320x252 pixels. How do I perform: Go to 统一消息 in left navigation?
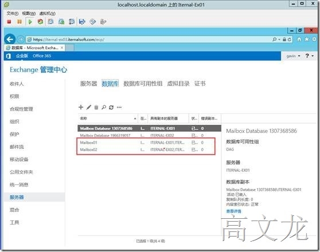click(x=19, y=185)
